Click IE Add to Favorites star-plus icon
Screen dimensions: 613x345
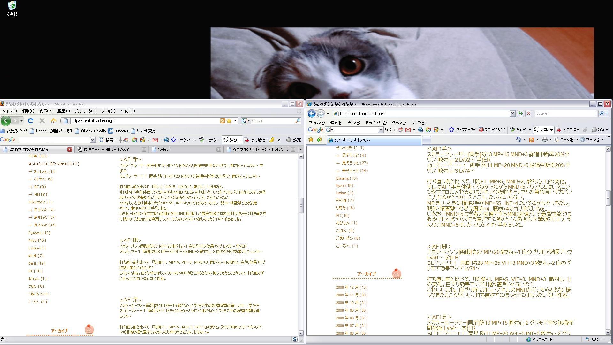click(319, 140)
